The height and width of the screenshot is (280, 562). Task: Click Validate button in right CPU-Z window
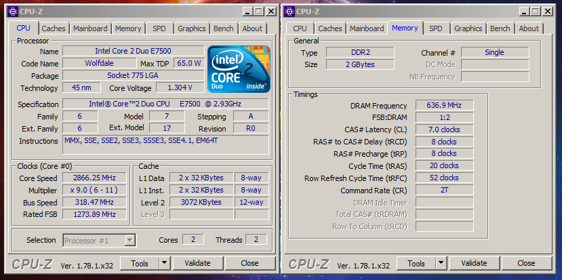pyautogui.click(x=474, y=264)
